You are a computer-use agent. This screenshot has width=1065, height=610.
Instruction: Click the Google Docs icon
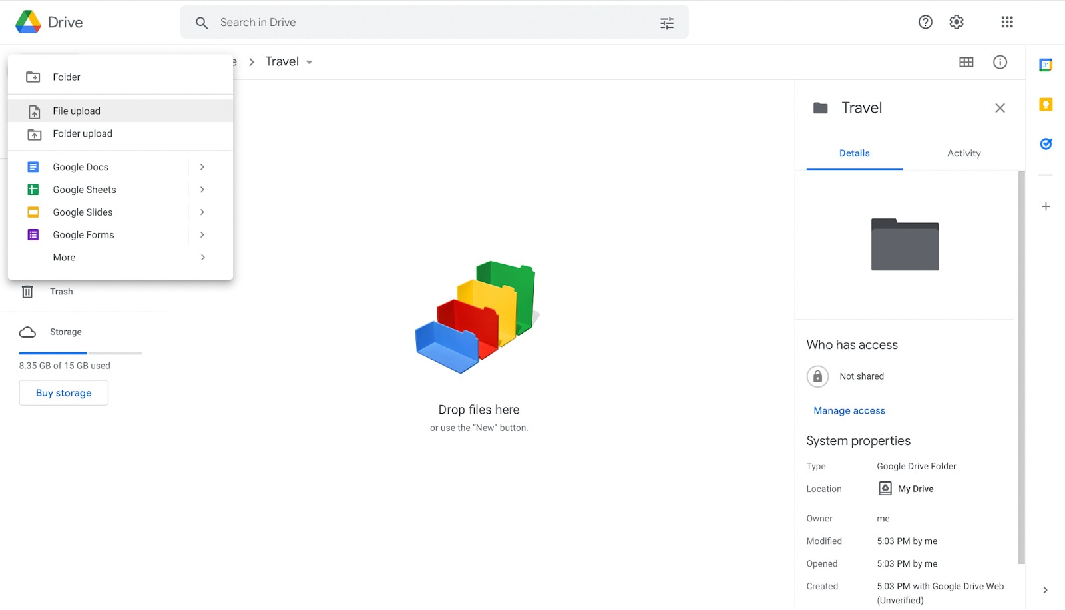tap(33, 167)
